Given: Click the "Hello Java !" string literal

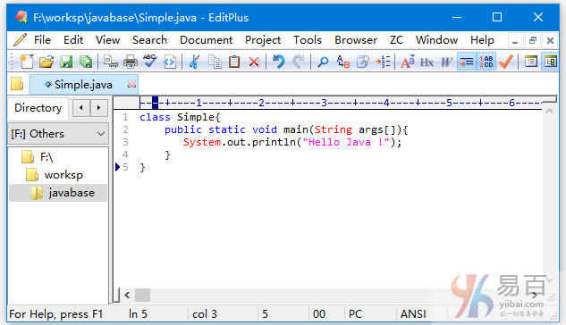Looking at the screenshot, I should [346, 142].
